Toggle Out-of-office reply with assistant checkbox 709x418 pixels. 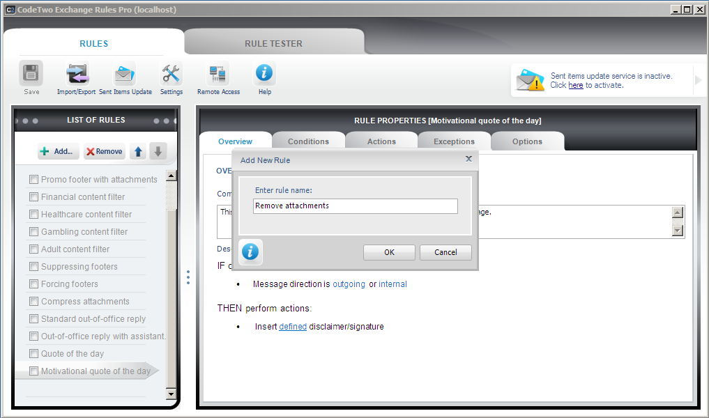pos(33,336)
